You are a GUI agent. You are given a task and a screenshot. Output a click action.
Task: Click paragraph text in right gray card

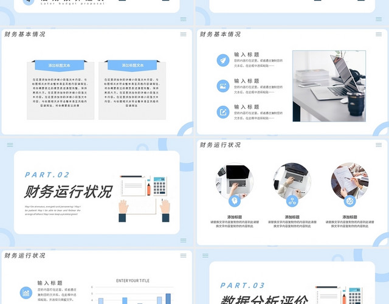point(131,92)
